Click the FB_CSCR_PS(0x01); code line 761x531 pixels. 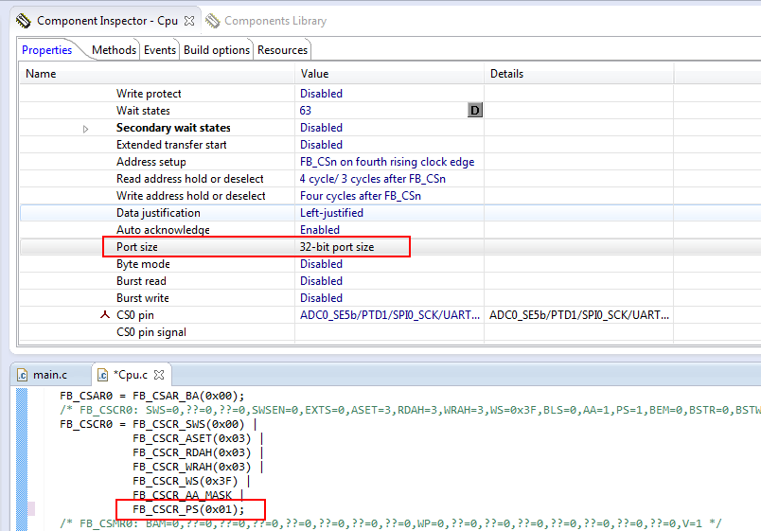point(188,509)
